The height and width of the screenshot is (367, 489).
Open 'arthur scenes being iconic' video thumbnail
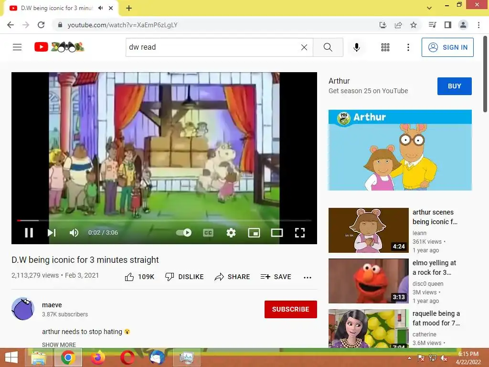(x=368, y=230)
